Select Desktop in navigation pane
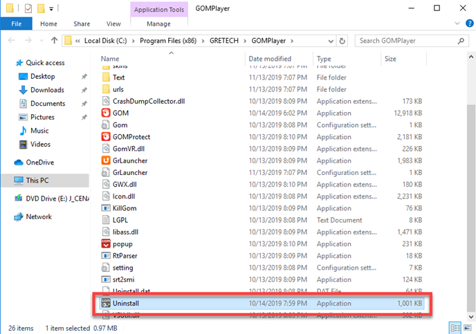 point(42,76)
